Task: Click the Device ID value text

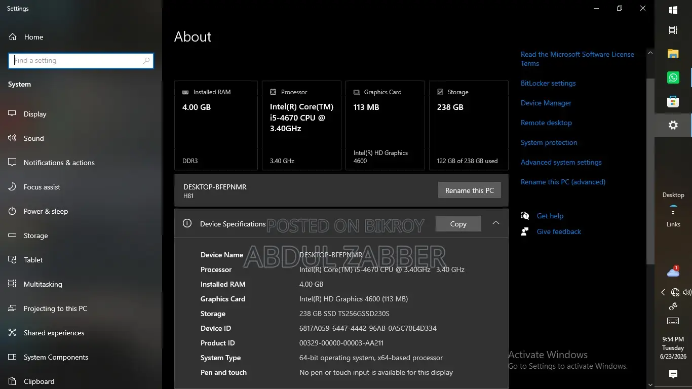Action: coord(368,328)
